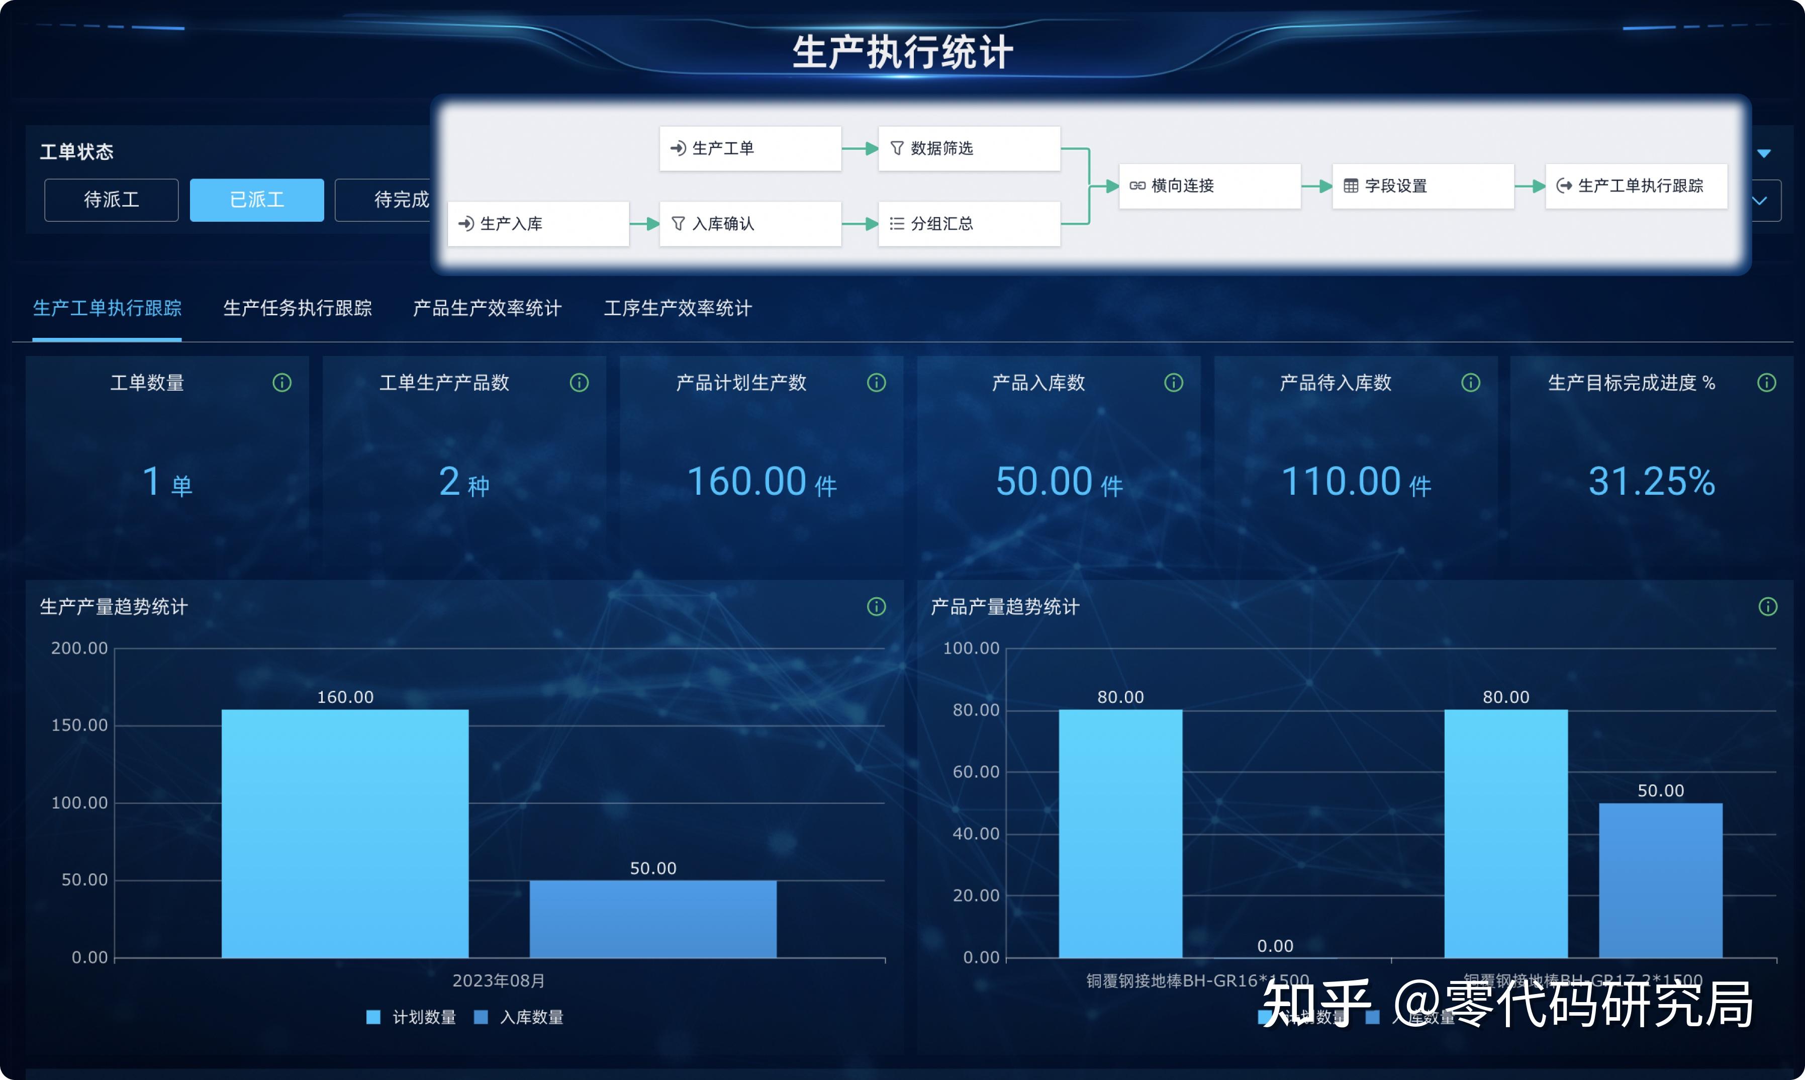
Task: Open the 工序生产效率统计 tab
Action: click(x=678, y=309)
